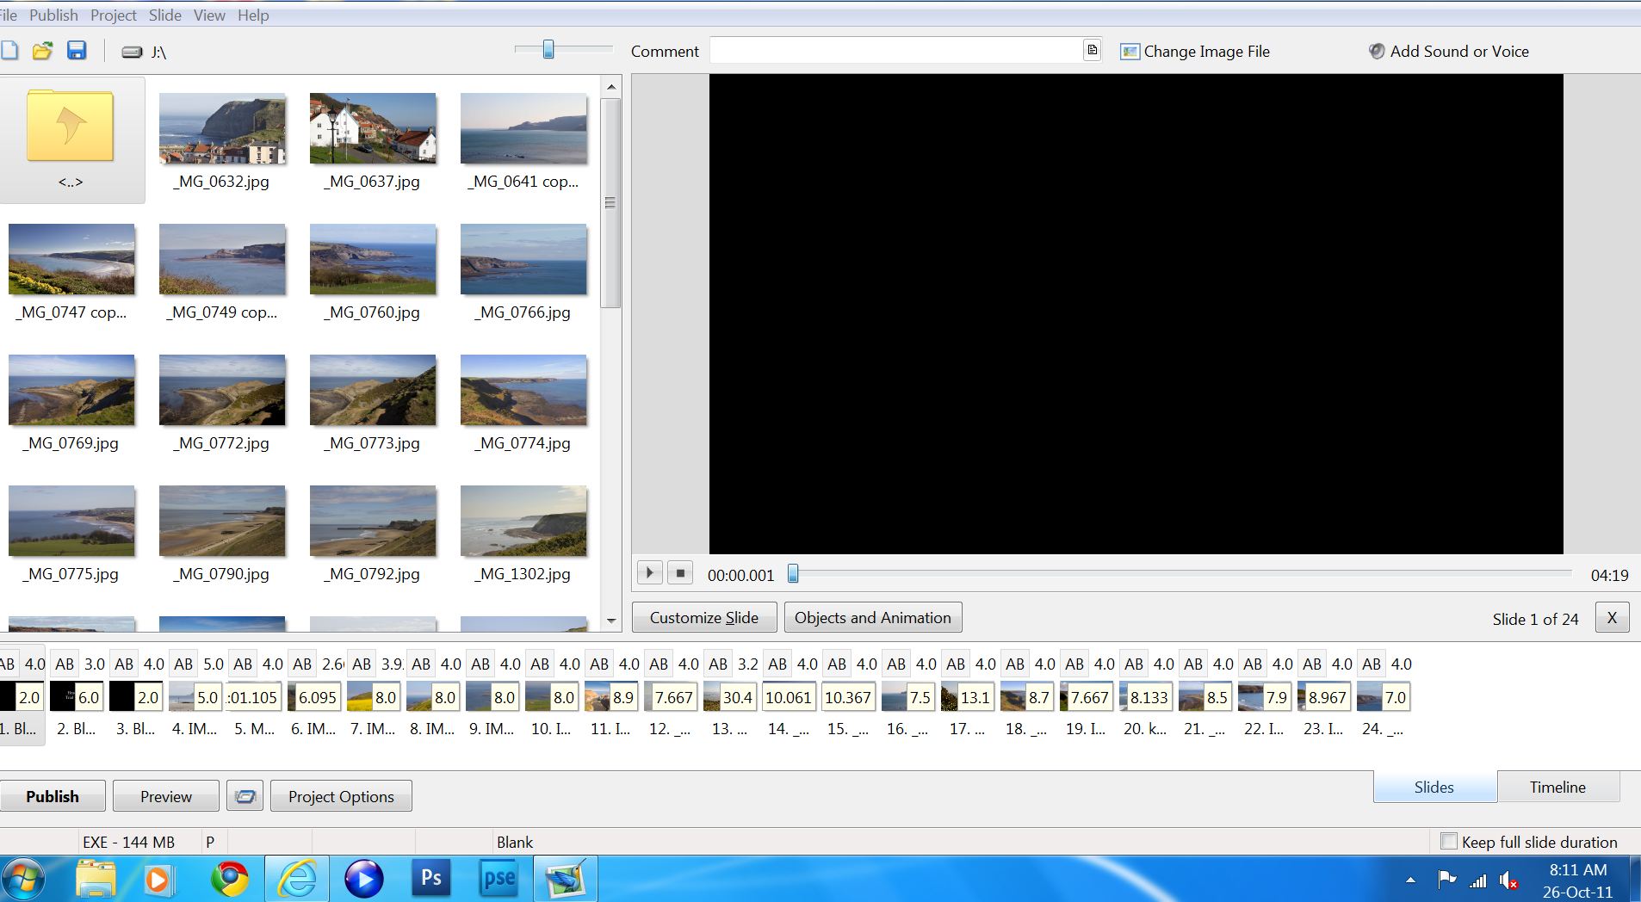Open a project using the folder icon

click(x=42, y=51)
